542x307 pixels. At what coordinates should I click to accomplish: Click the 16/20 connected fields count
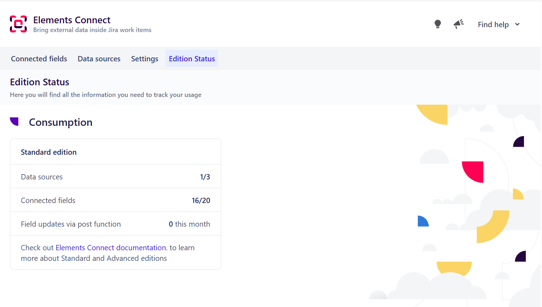(201, 201)
